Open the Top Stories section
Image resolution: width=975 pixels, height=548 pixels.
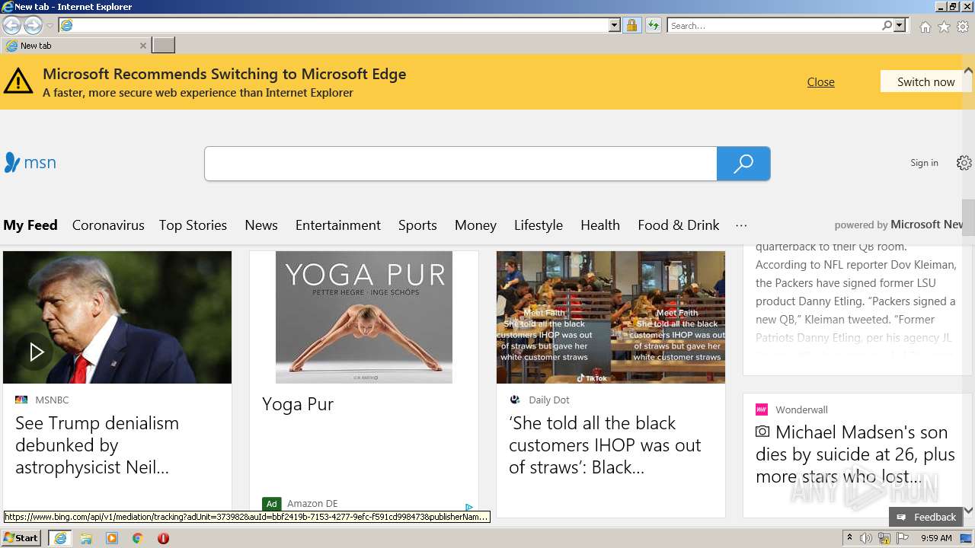pyautogui.click(x=193, y=225)
